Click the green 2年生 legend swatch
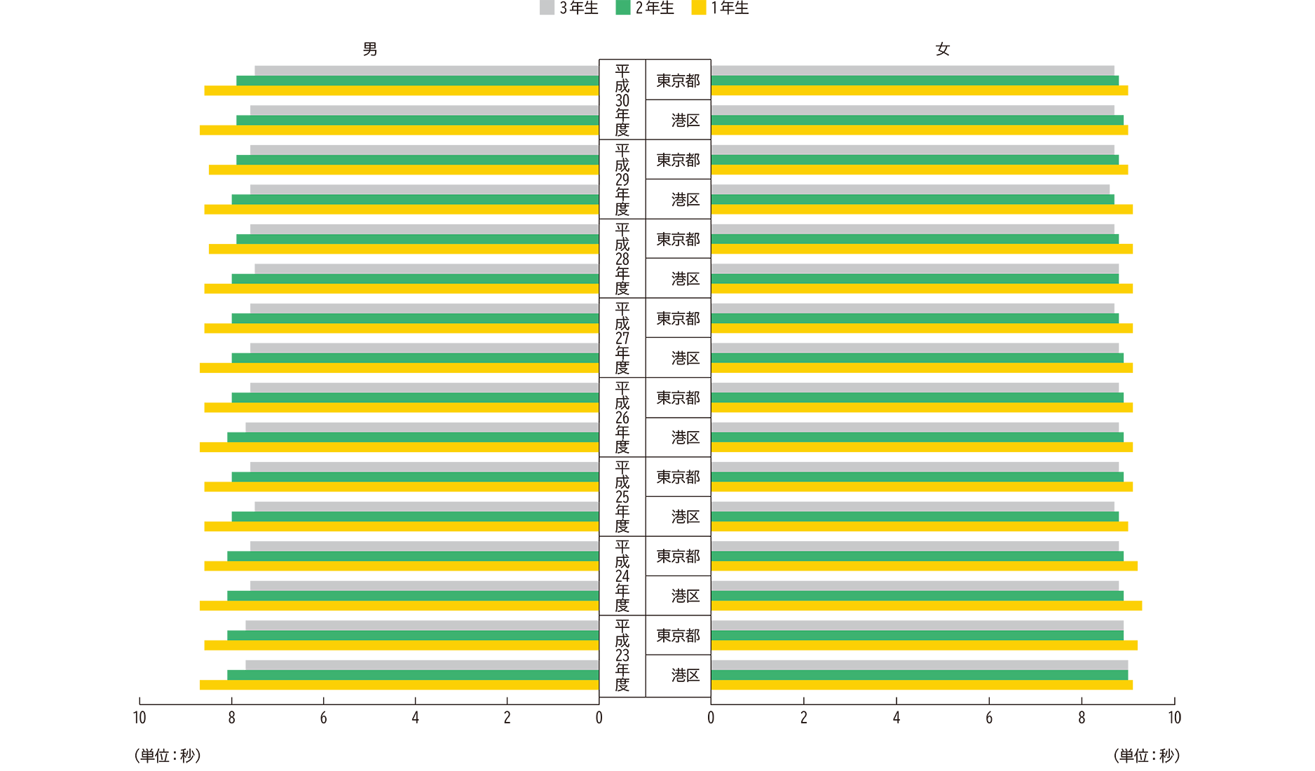This screenshot has height=771, width=1315. point(622,8)
